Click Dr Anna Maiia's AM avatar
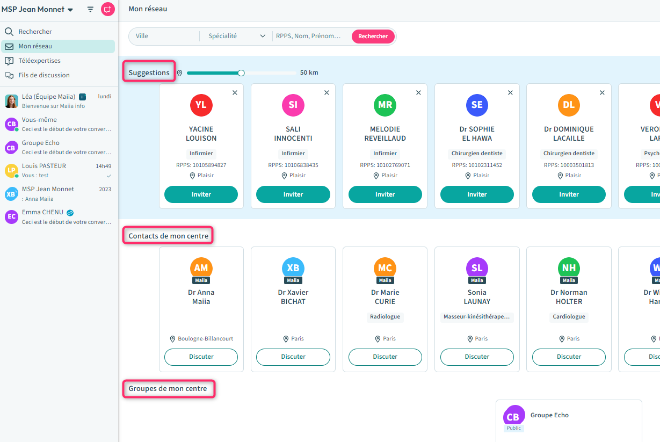Image resolution: width=660 pixels, height=442 pixels. pyautogui.click(x=201, y=268)
